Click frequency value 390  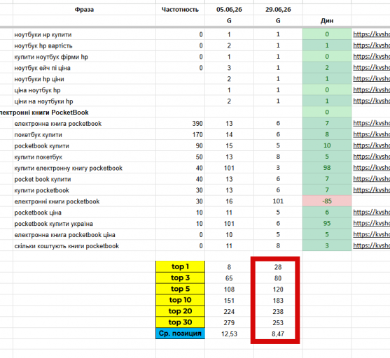point(197,124)
